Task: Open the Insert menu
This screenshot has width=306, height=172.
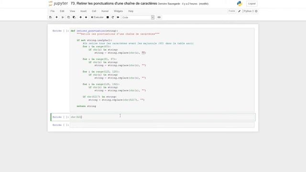Action: (x=83, y=11)
